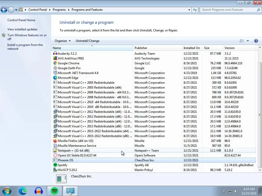This screenshot has width=262, height=196.
Task: Open the Windows Start orb
Action: (x=7, y=191)
